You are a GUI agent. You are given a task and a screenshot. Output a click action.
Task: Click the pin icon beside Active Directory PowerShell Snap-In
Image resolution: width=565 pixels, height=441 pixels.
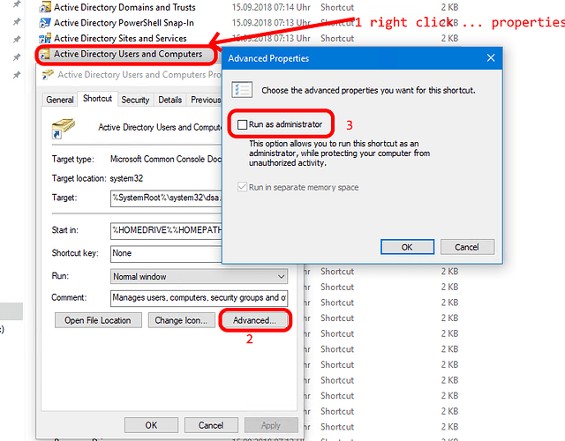click(x=17, y=22)
